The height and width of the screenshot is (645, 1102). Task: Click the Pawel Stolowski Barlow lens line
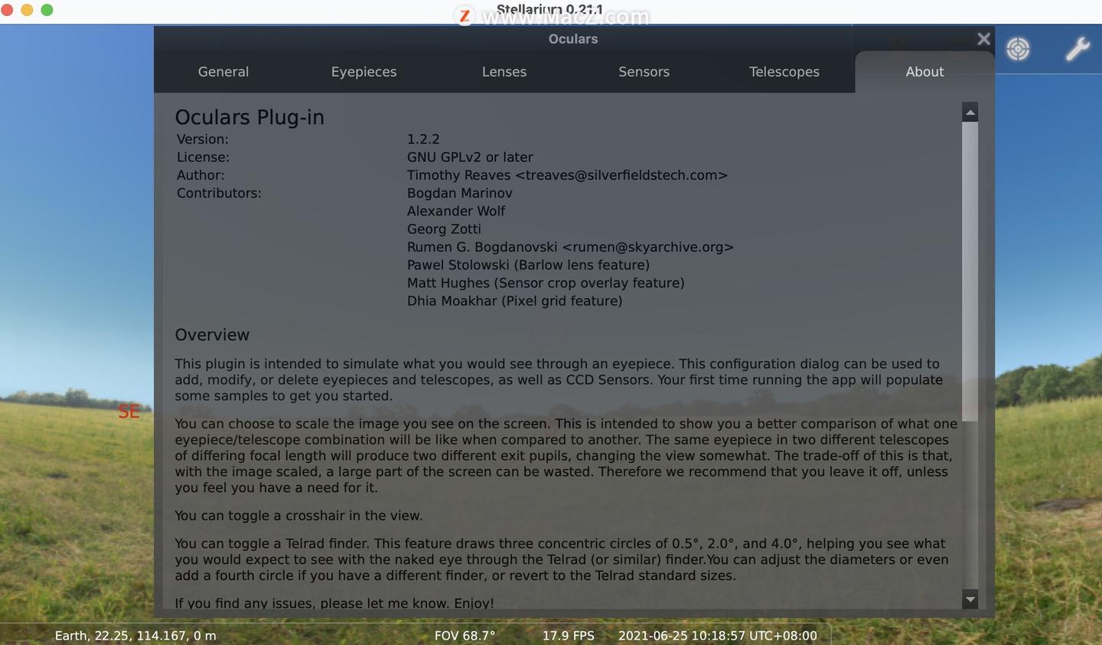click(x=528, y=265)
